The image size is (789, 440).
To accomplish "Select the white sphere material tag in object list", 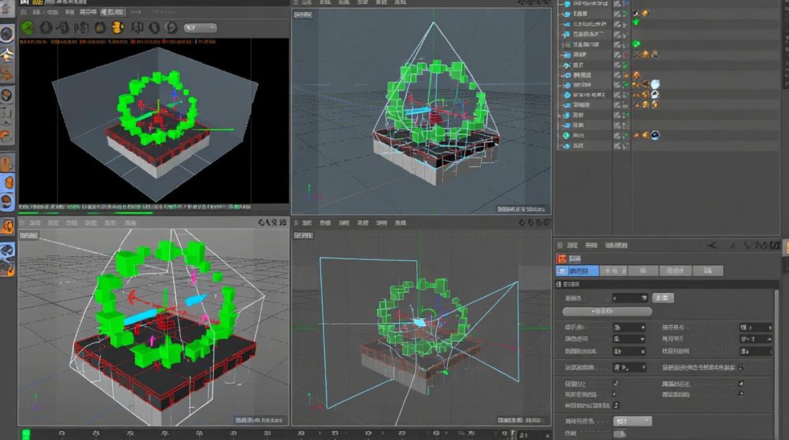I will pyautogui.click(x=655, y=84).
